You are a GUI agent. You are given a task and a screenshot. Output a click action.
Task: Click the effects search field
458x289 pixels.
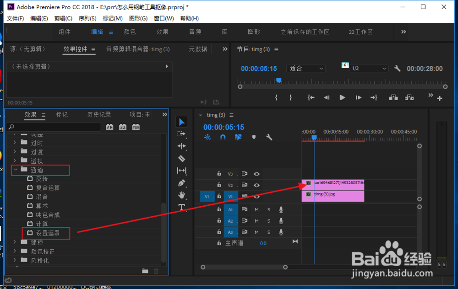54,127
